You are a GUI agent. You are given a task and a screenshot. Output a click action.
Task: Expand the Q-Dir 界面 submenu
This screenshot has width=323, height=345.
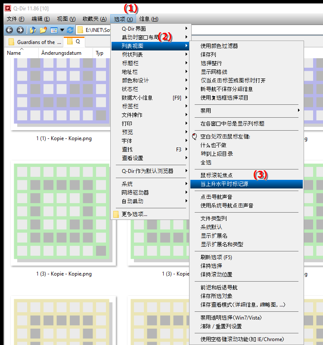point(151,28)
